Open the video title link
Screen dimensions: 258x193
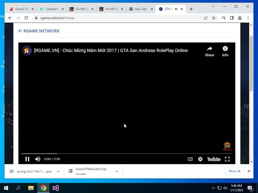pyautogui.click(x=111, y=50)
